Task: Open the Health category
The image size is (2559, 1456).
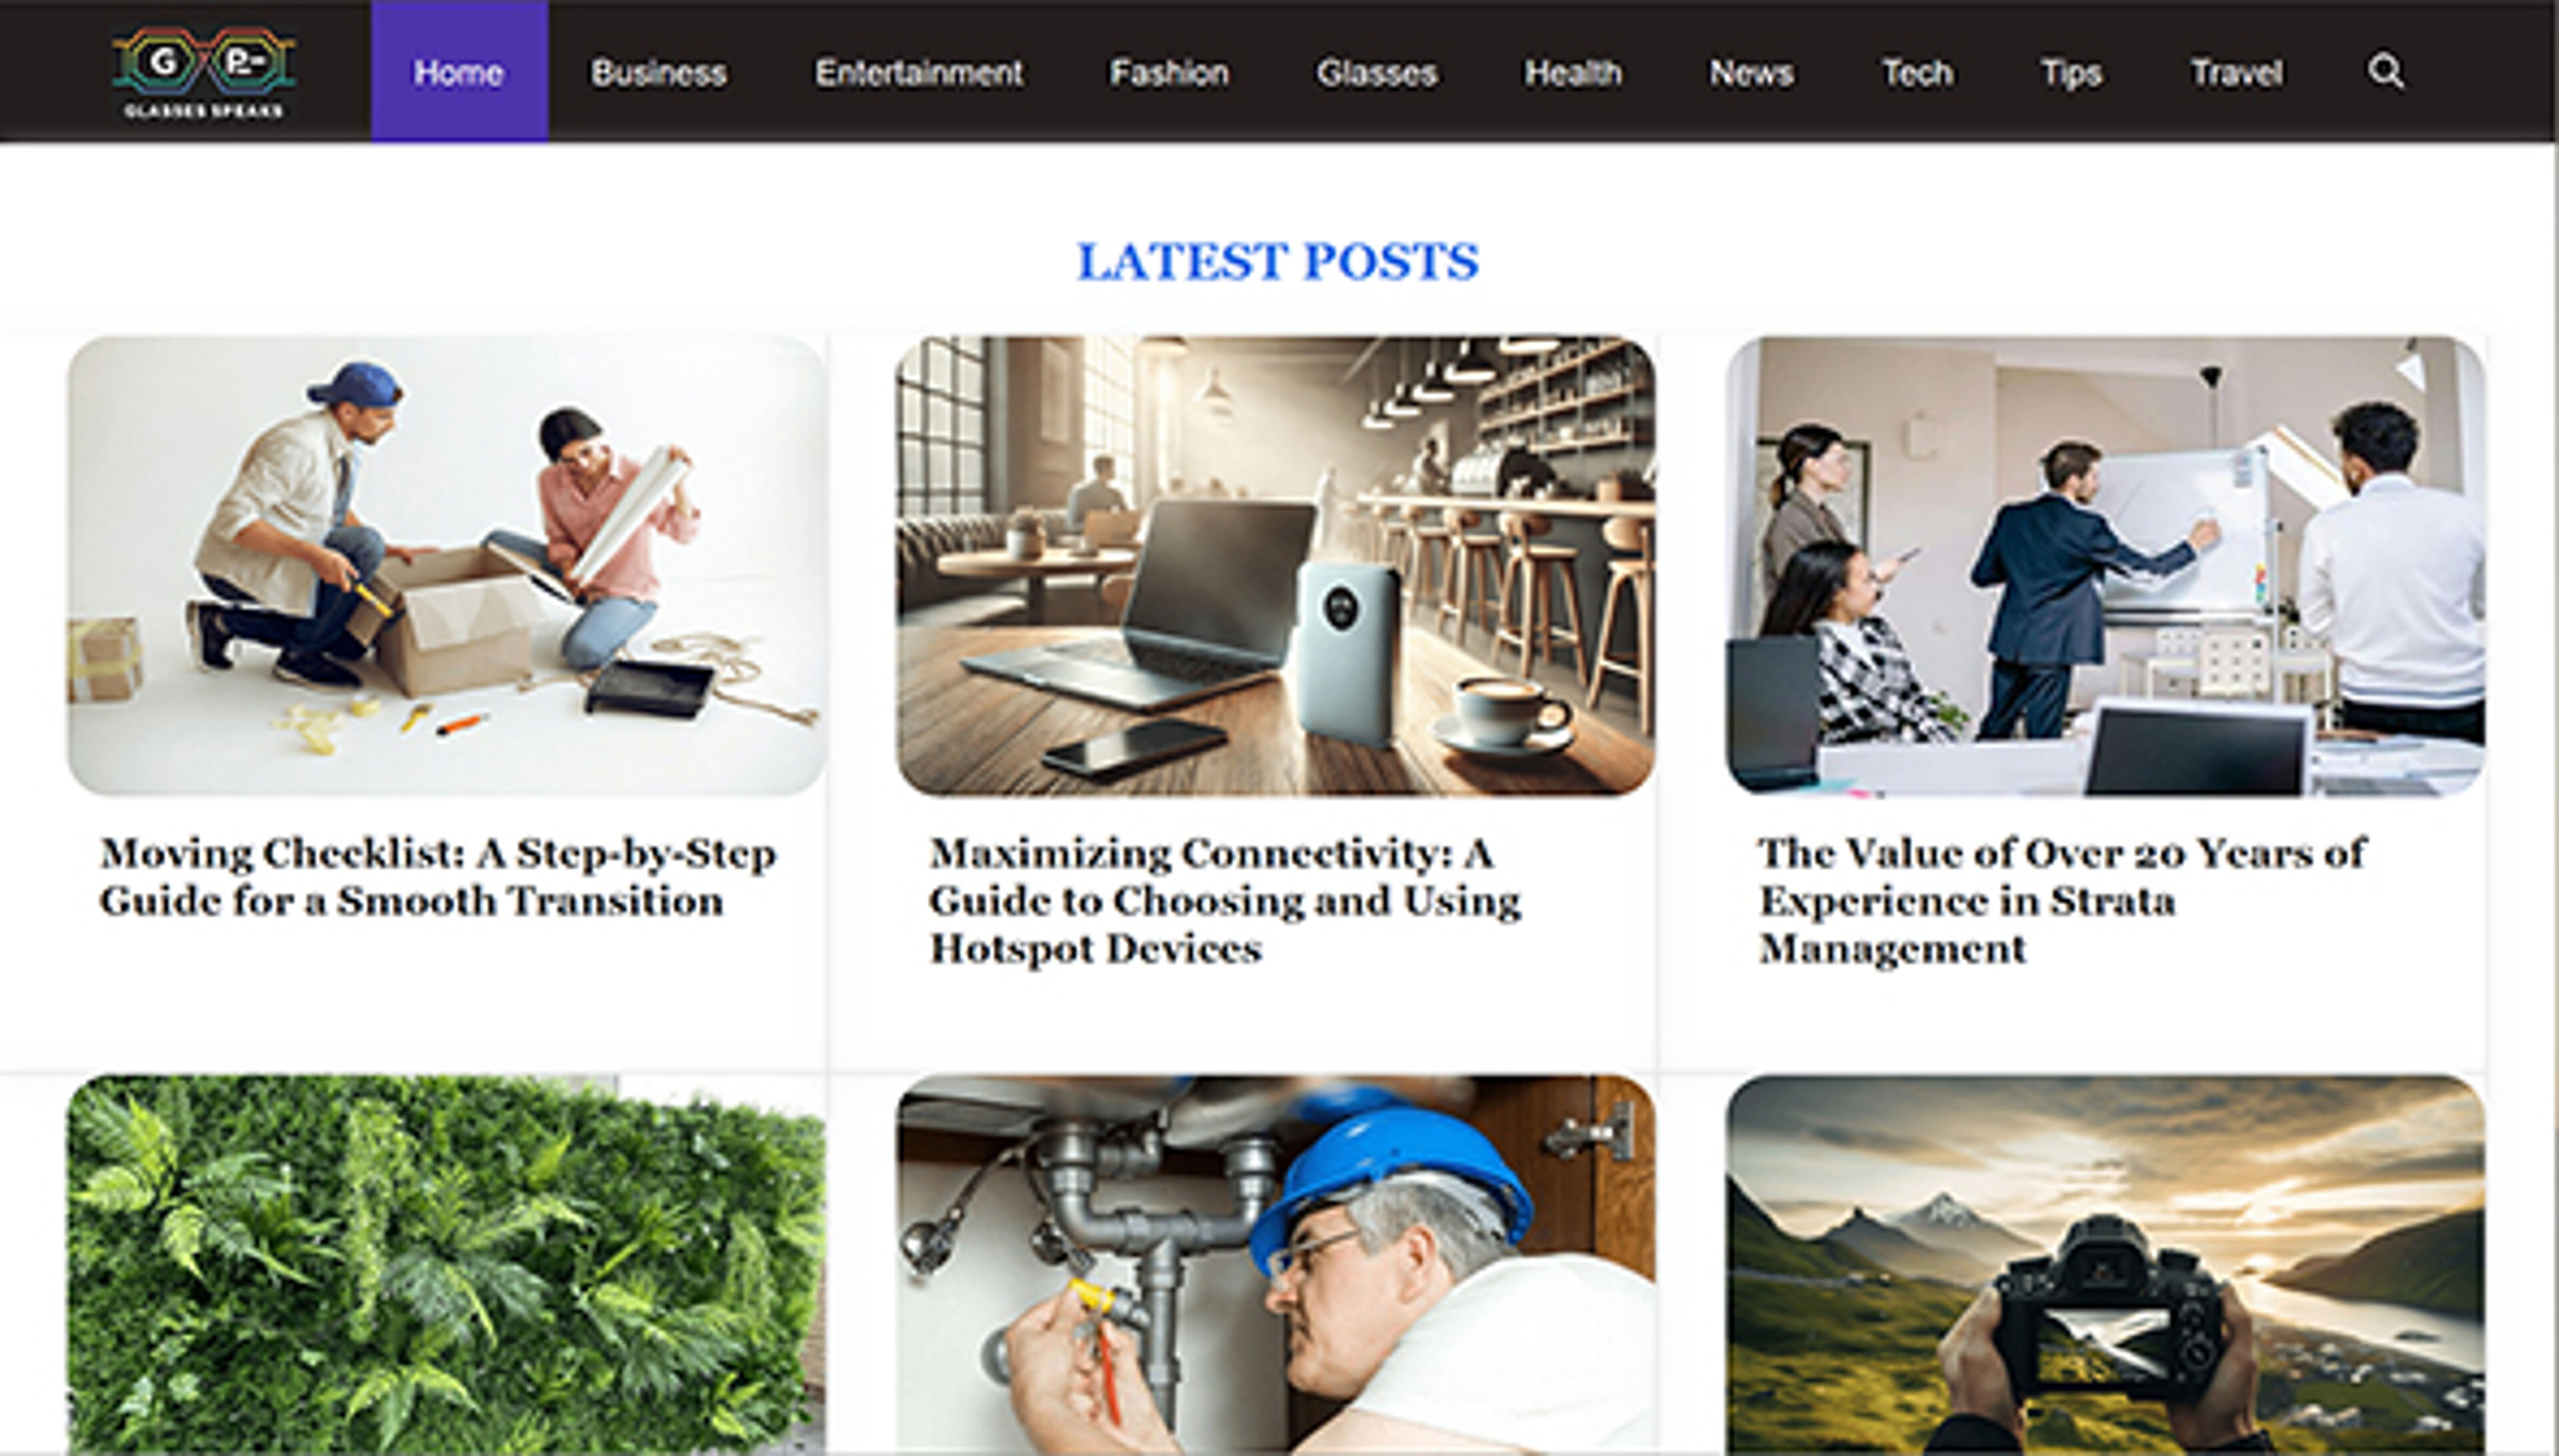Action: [x=1573, y=73]
